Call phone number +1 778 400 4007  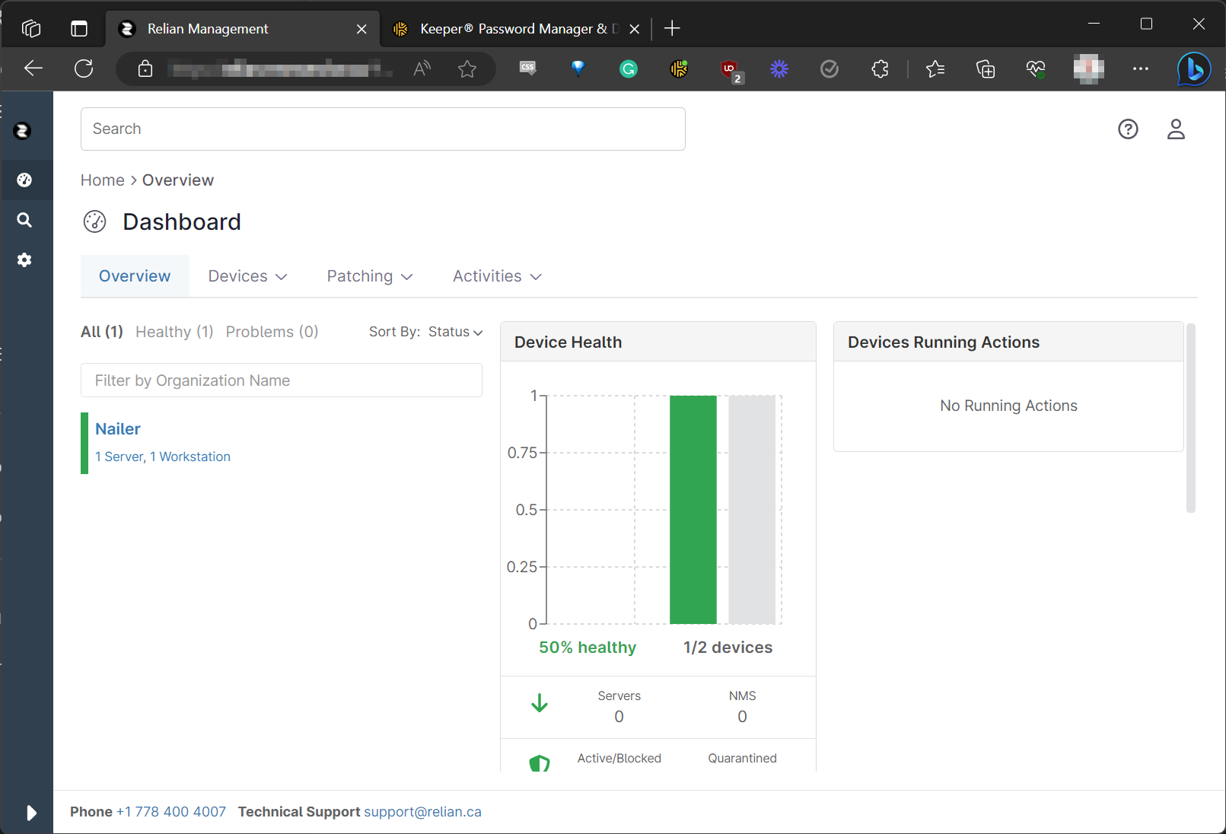171,812
